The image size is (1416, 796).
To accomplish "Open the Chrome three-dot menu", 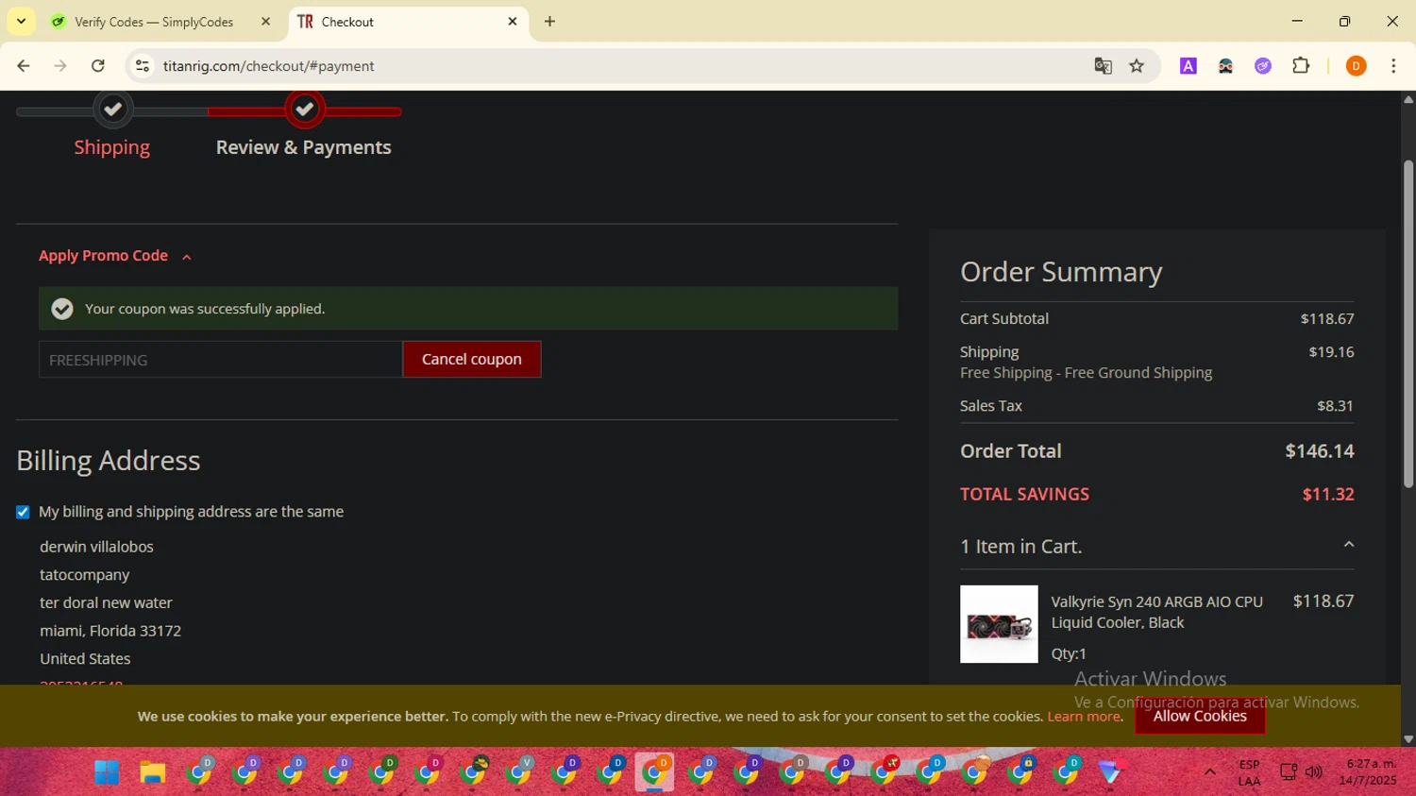I will [x=1393, y=66].
